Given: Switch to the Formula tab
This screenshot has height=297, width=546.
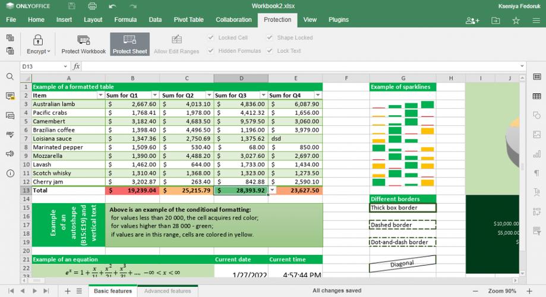Looking at the screenshot, I should [x=125, y=20].
